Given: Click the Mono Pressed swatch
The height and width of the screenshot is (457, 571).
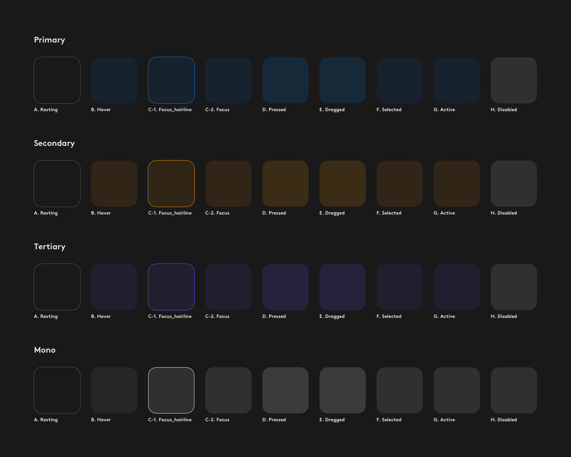Looking at the screenshot, I should click(285, 390).
